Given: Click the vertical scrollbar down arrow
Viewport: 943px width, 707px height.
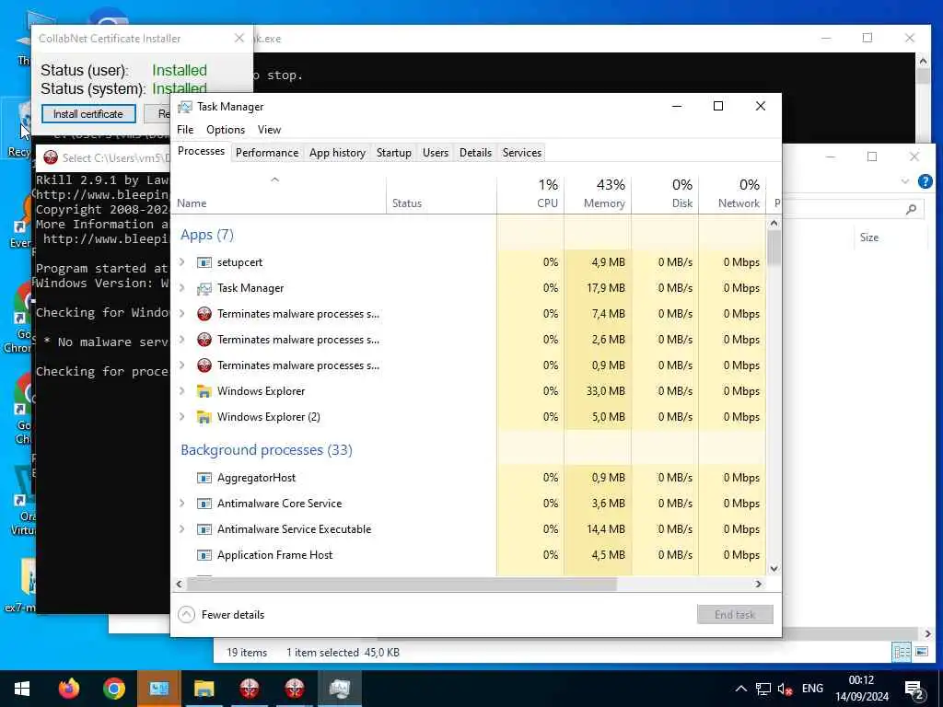Looking at the screenshot, I should click(x=774, y=569).
